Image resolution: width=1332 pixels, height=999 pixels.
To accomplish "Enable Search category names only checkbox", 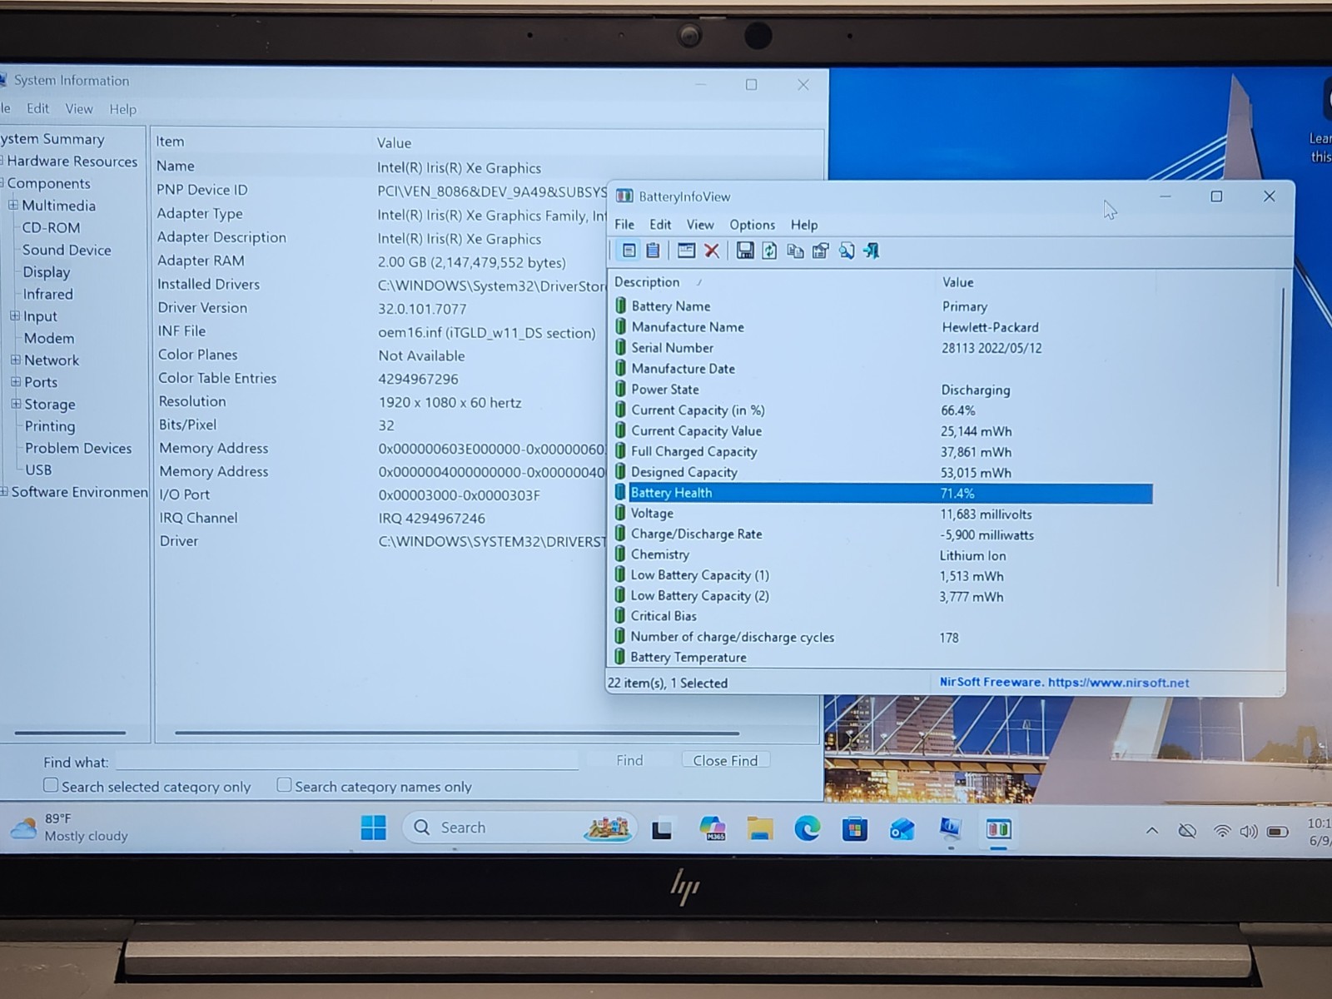I will 284,785.
